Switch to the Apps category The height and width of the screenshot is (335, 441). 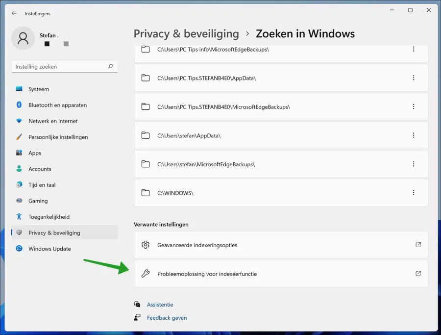click(x=64, y=153)
